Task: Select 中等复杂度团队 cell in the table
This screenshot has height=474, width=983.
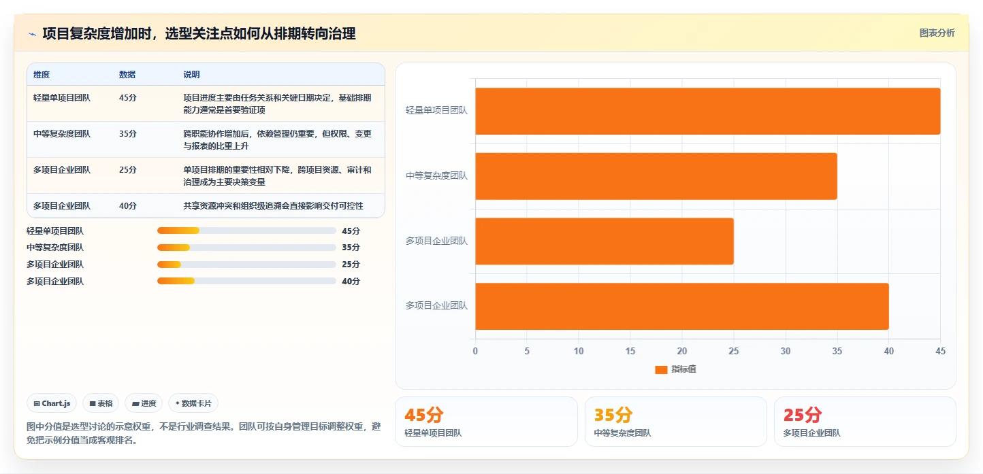Action: point(62,134)
